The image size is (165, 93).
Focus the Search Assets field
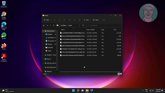pyautogui.click(x=104, y=25)
